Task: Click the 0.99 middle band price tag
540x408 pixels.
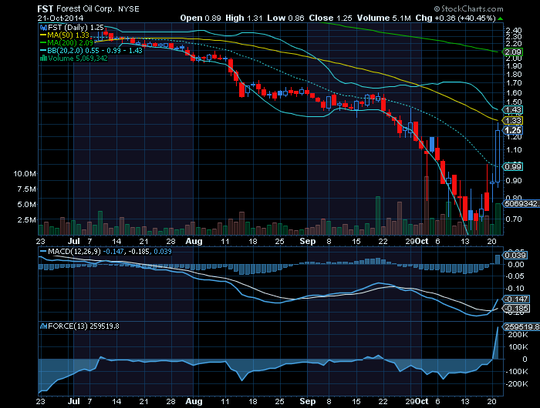Action: (513, 167)
